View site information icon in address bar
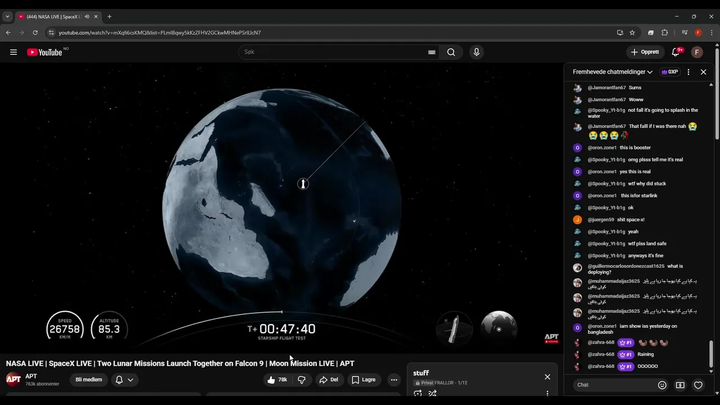This screenshot has width=720, height=405. pos(51,33)
